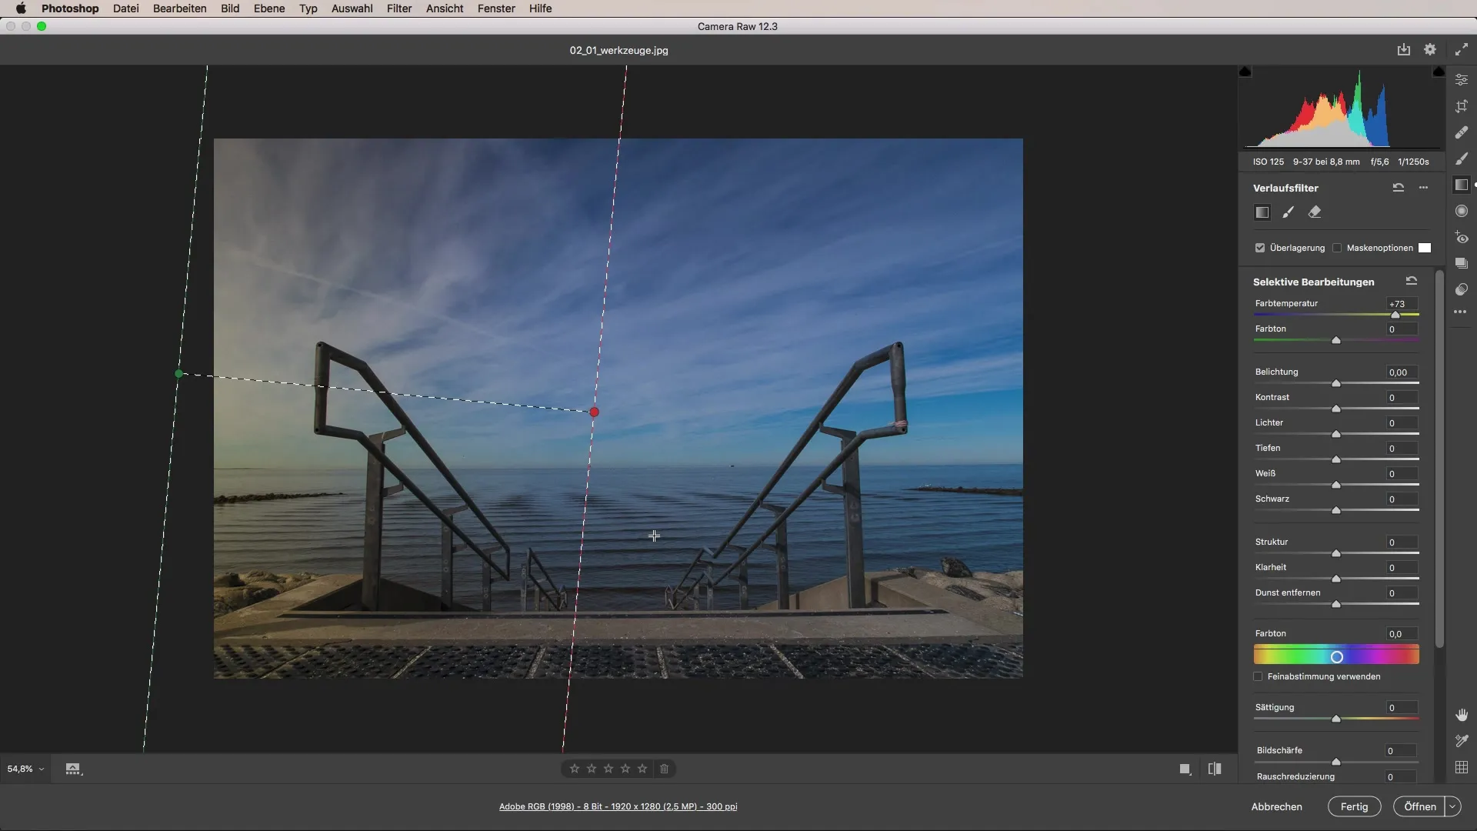Open the Hilfe menu
This screenshot has width=1477, height=831.
coord(540,8)
